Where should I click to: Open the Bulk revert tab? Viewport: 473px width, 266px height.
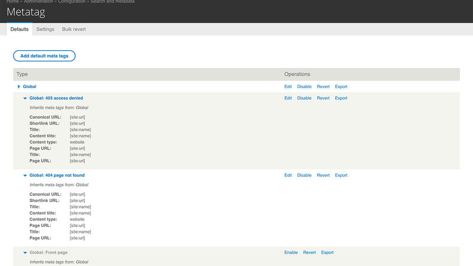tap(74, 29)
